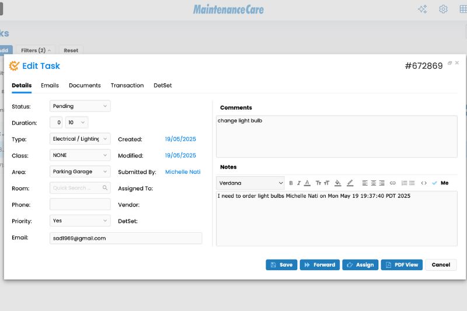The height and width of the screenshot is (311, 467).
Task: Toggle the bulleted list option
Action: coord(412,183)
